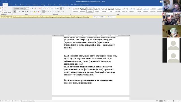
Task: Adjust the zoom slider in status bar
Action: tap(173, 101)
